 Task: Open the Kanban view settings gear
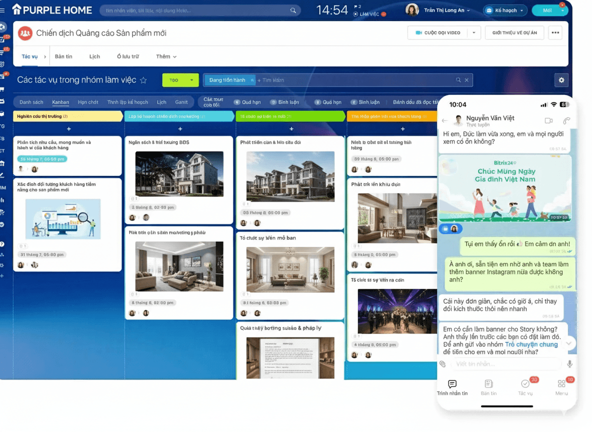pyautogui.click(x=561, y=79)
